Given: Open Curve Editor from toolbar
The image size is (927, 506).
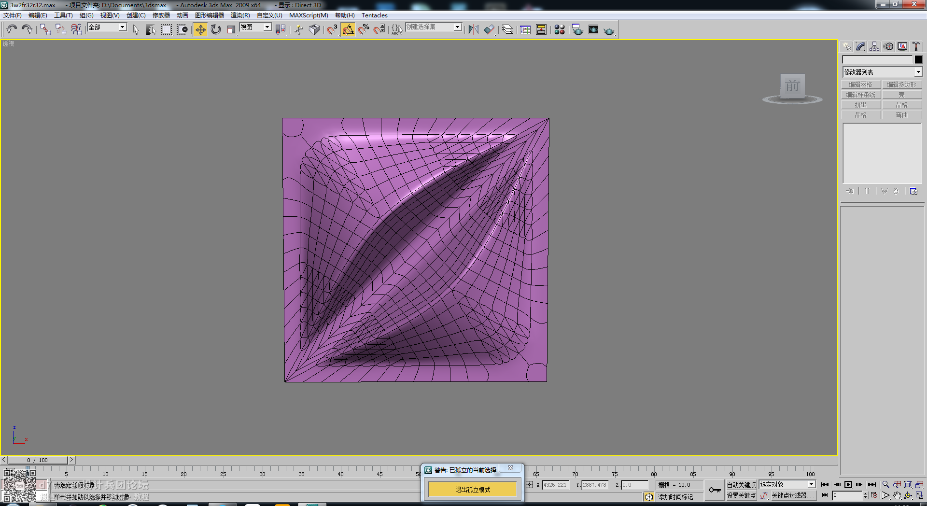Looking at the screenshot, I should coord(525,29).
